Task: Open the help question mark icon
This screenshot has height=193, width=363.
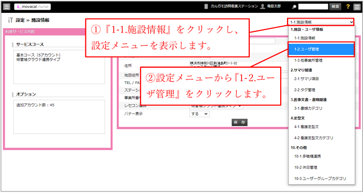Action: 347,7
